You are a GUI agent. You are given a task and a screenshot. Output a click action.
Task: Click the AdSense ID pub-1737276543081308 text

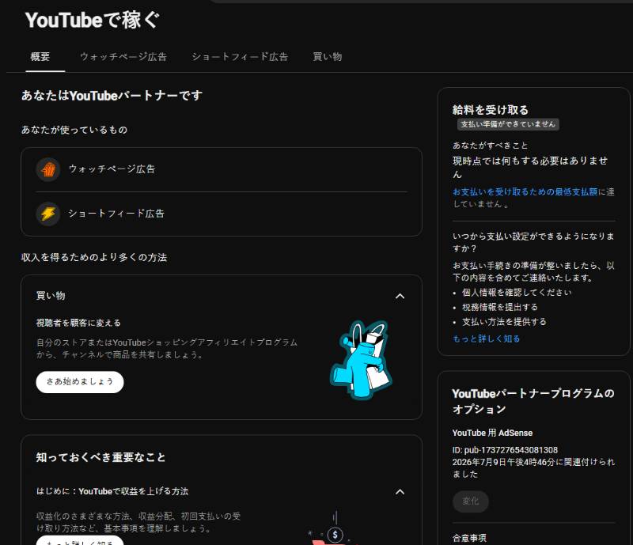click(x=505, y=450)
